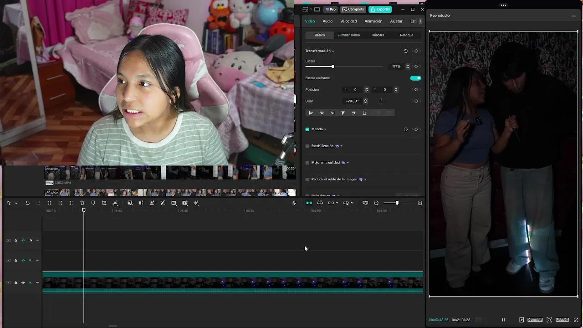The height and width of the screenshot is (328, 583).
Task: Select the Máscara sub-tab
Action: pyautogui.click(x=378, y=35)
